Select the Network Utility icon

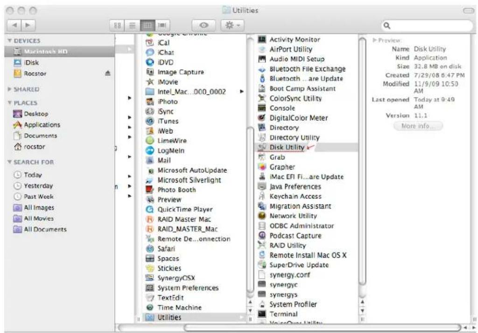click(x=262, y=216)
